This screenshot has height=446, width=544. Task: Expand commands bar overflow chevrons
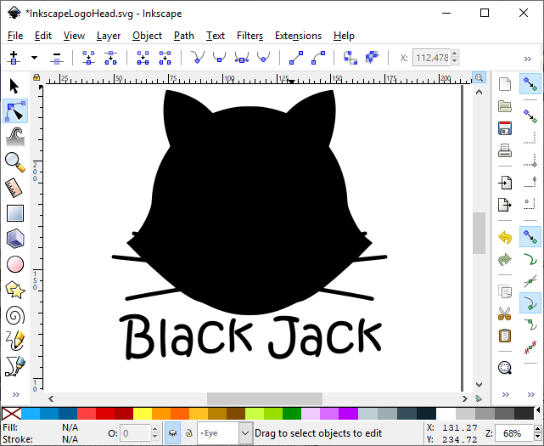(x=506, y=394)
